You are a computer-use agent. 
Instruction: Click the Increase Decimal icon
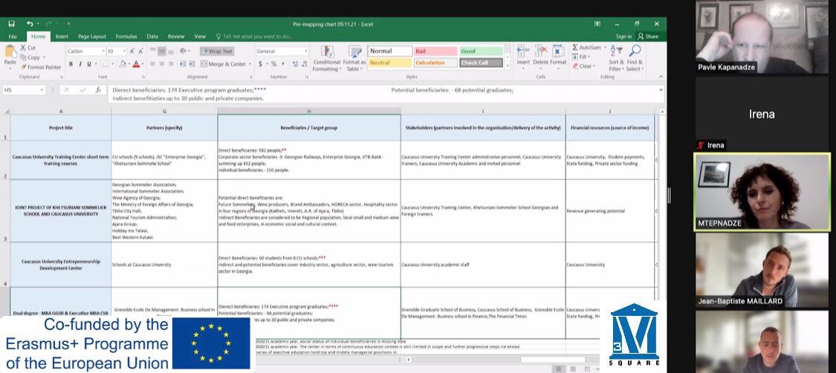[294, 64]
